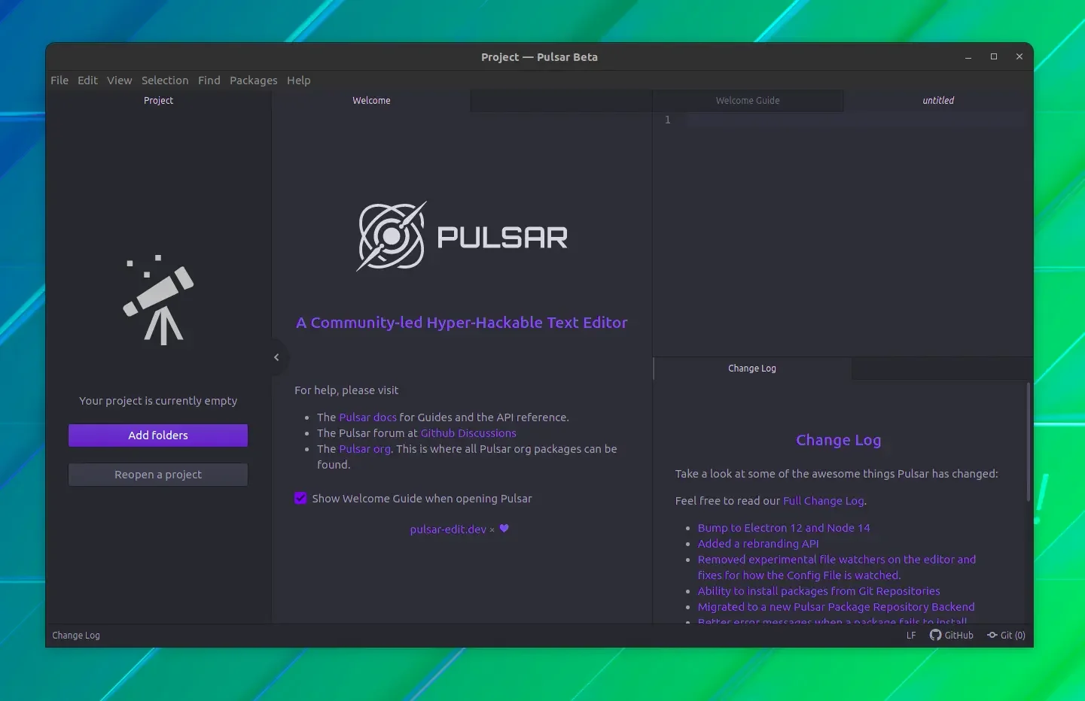Open the Edit menu
The image size is (1085, 701).
(87, 80)
